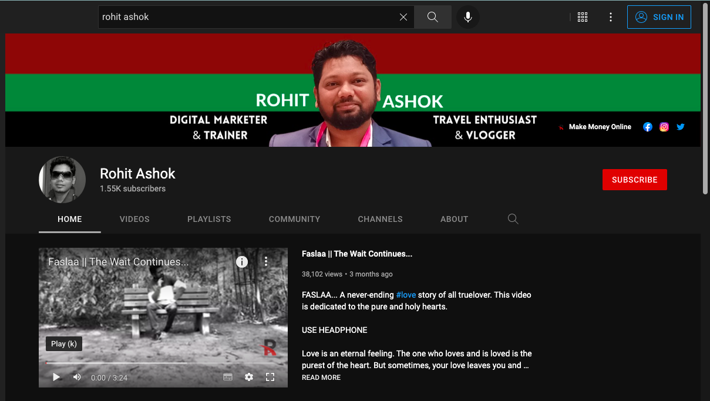
Task: Switch to the VIDEOS tab
Action: click(134, 218)
